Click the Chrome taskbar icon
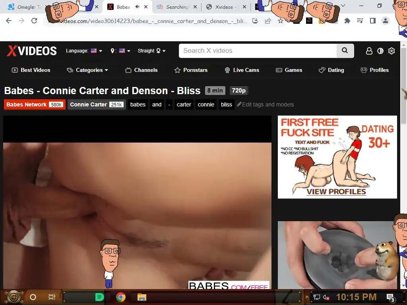This screenshot has width=407, height=305. point(121,297)
